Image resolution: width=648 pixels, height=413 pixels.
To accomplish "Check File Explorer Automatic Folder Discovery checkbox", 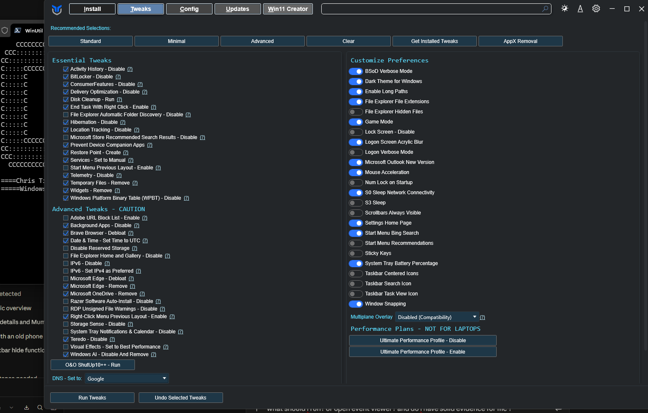I will coord(66,115).
